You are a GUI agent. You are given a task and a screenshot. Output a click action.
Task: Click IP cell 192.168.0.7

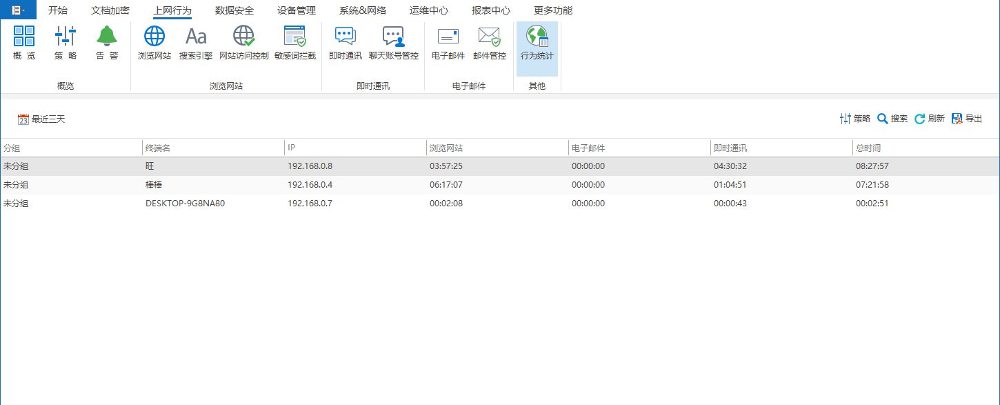310,204
